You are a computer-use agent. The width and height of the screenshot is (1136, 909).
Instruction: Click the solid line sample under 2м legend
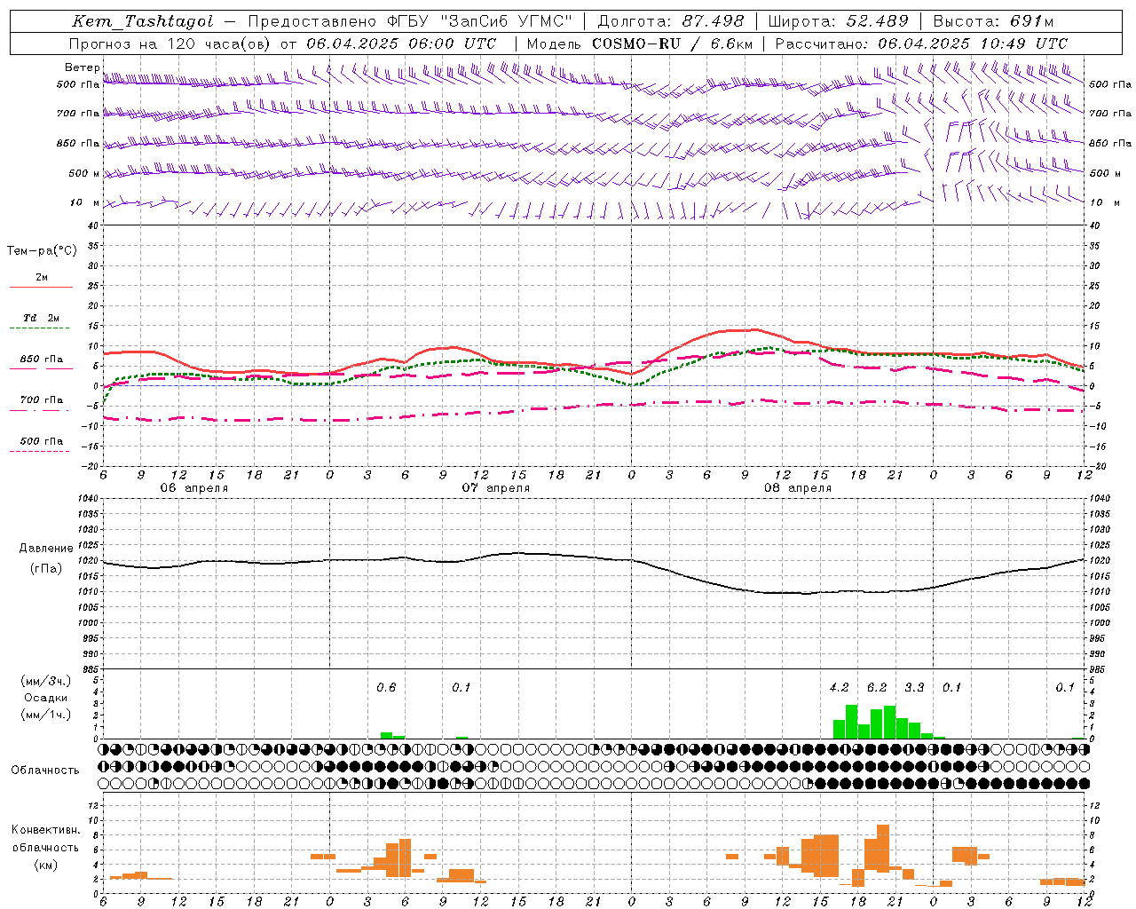tap(42, 288)
